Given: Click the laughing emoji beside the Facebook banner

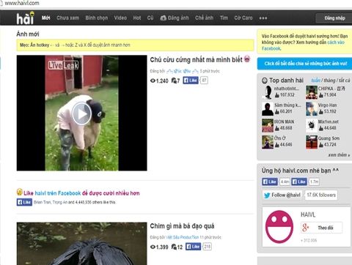Looking at the screenshot, I should click(20, 192).
